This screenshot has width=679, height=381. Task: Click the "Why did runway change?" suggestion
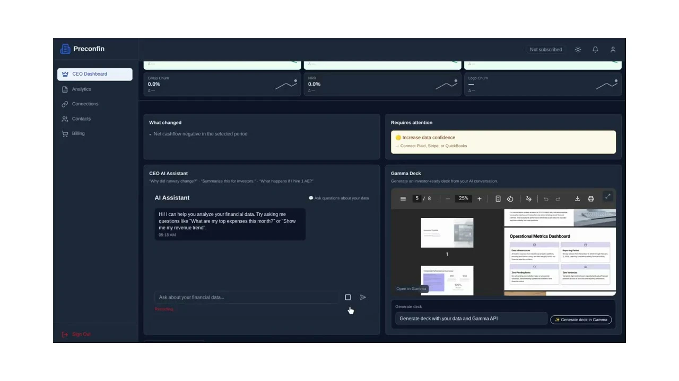(173, 181)
